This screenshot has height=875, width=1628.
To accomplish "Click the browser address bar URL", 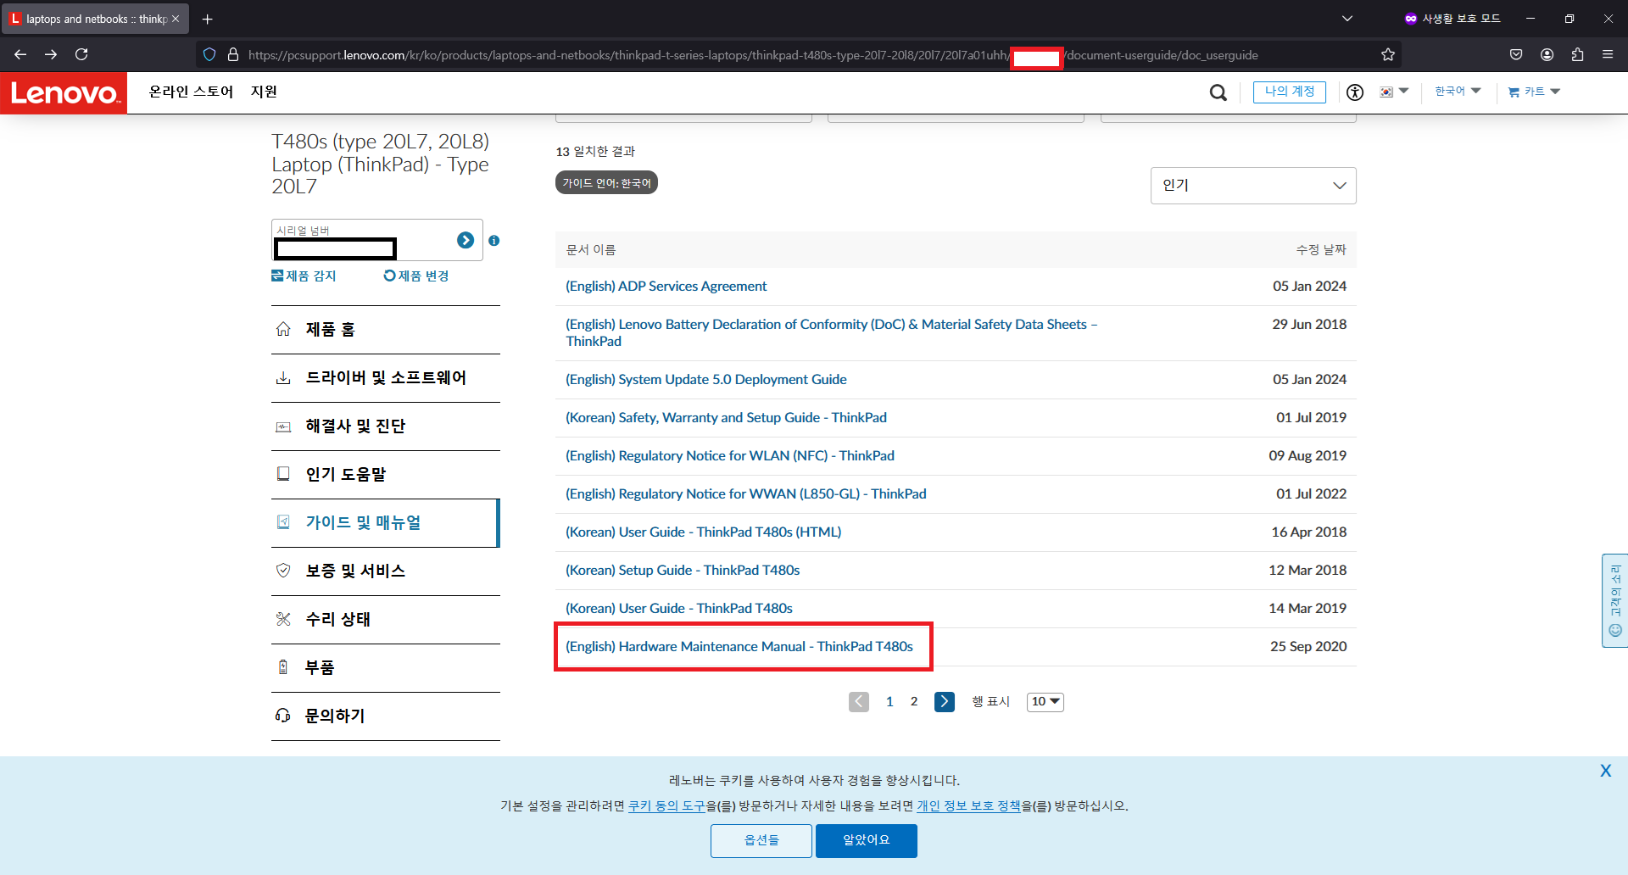I will [x=753, y=55].
